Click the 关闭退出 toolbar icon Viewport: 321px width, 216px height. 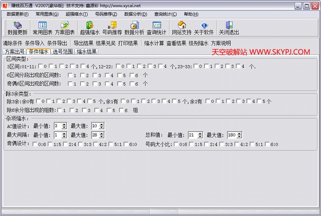(x=228, y=28)
